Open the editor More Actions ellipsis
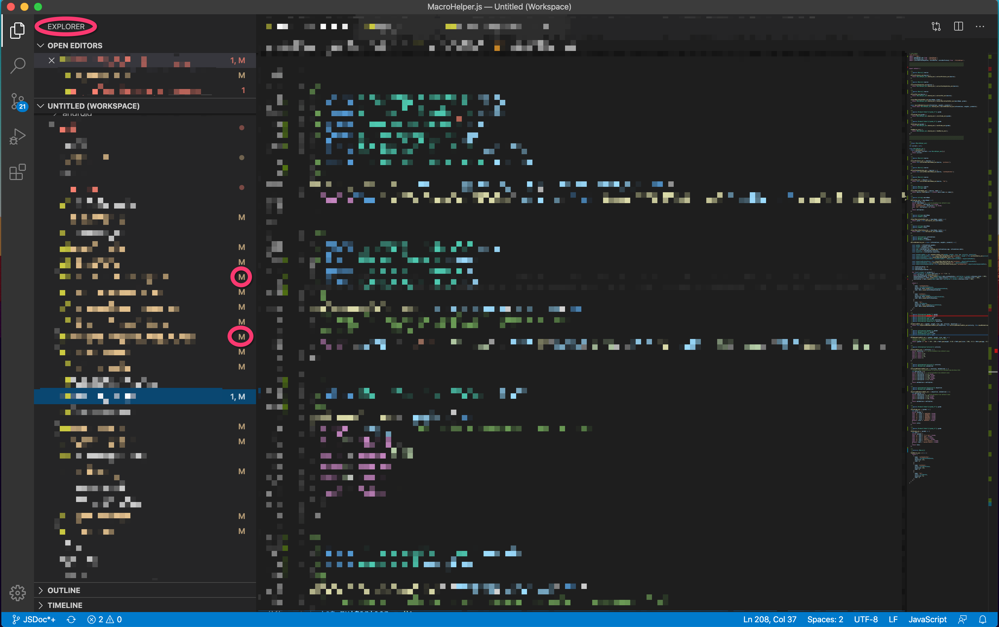The width and height of the screenshot is (999, 627). click(x=980, y=26)
